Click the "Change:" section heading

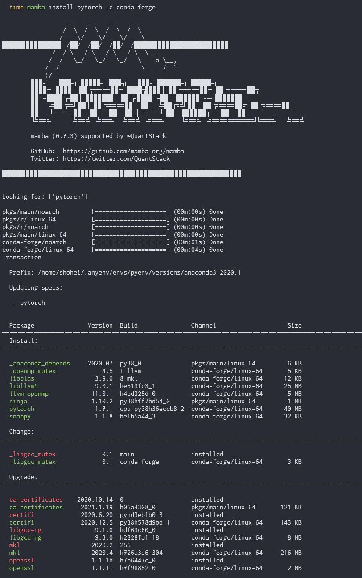[22, 431]
